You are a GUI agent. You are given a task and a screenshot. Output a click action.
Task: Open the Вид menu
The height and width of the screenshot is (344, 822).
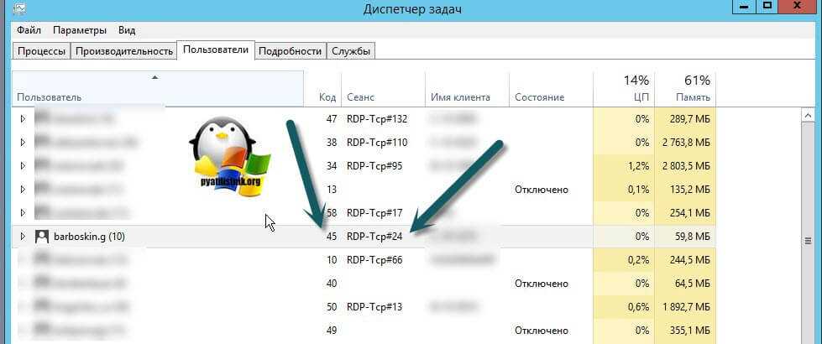127,30
